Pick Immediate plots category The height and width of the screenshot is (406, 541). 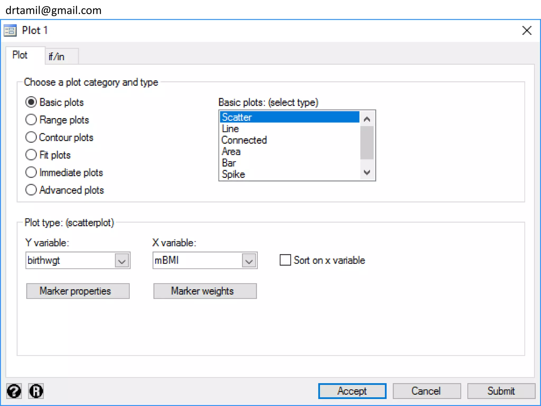click(x=31, y=172)
